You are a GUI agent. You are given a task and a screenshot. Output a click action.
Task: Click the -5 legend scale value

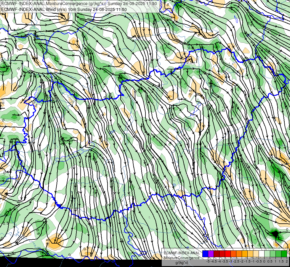pyautogui.click(x=208, y=261)
